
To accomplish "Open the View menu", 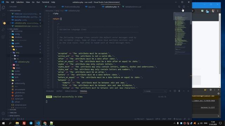I will pos(28,2).
